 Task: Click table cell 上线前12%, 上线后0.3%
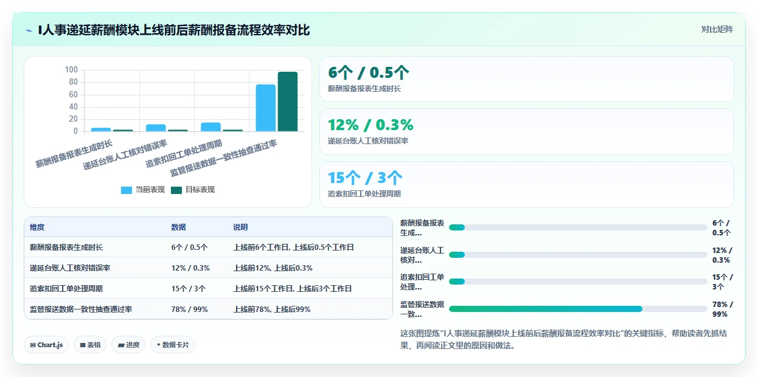click(273, 268)
